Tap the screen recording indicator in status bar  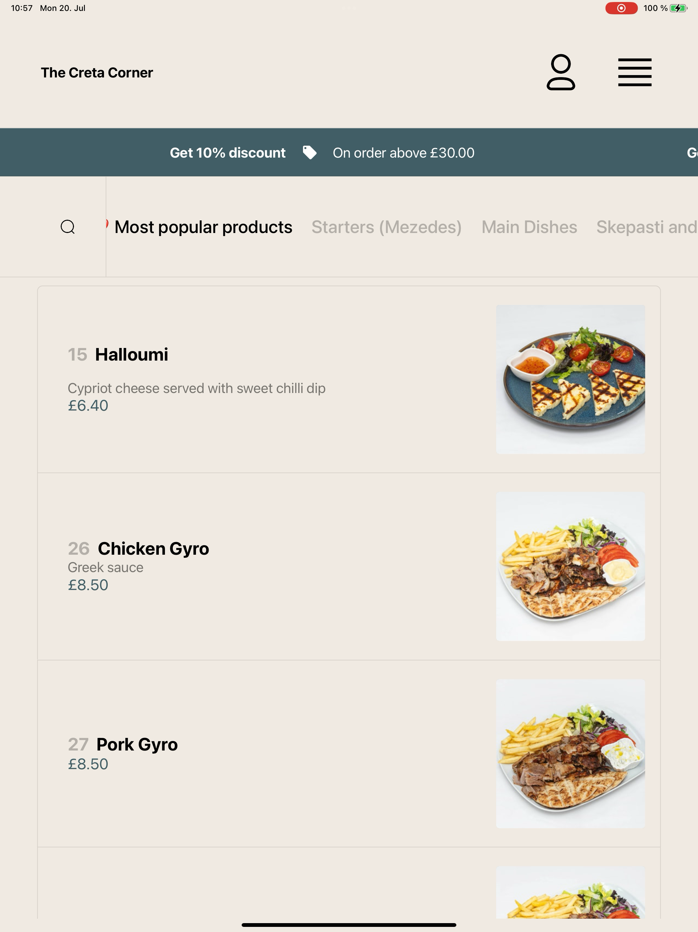coord(621,8)
